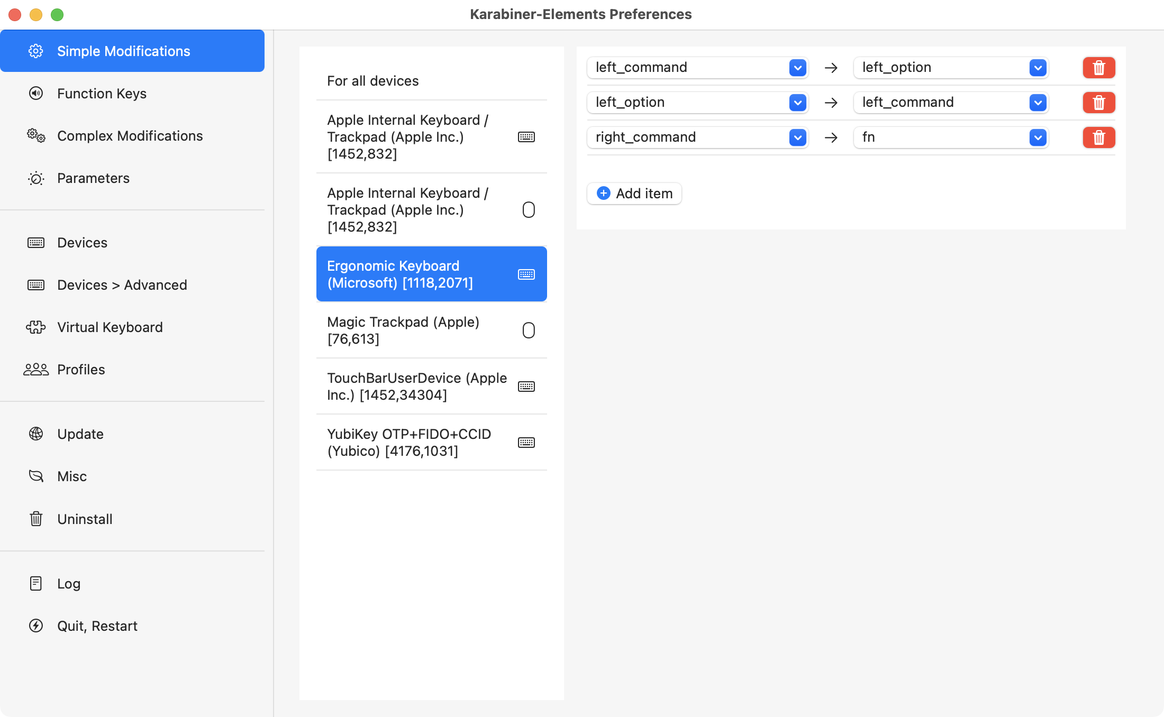Click the Complex Modifications gears icon
This screenshot has height=717, width=1164.
coord(36,135)
